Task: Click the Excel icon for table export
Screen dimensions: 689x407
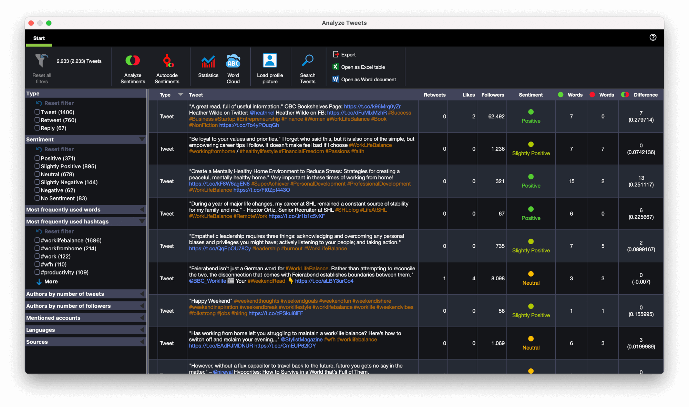Action: [336, 67]
